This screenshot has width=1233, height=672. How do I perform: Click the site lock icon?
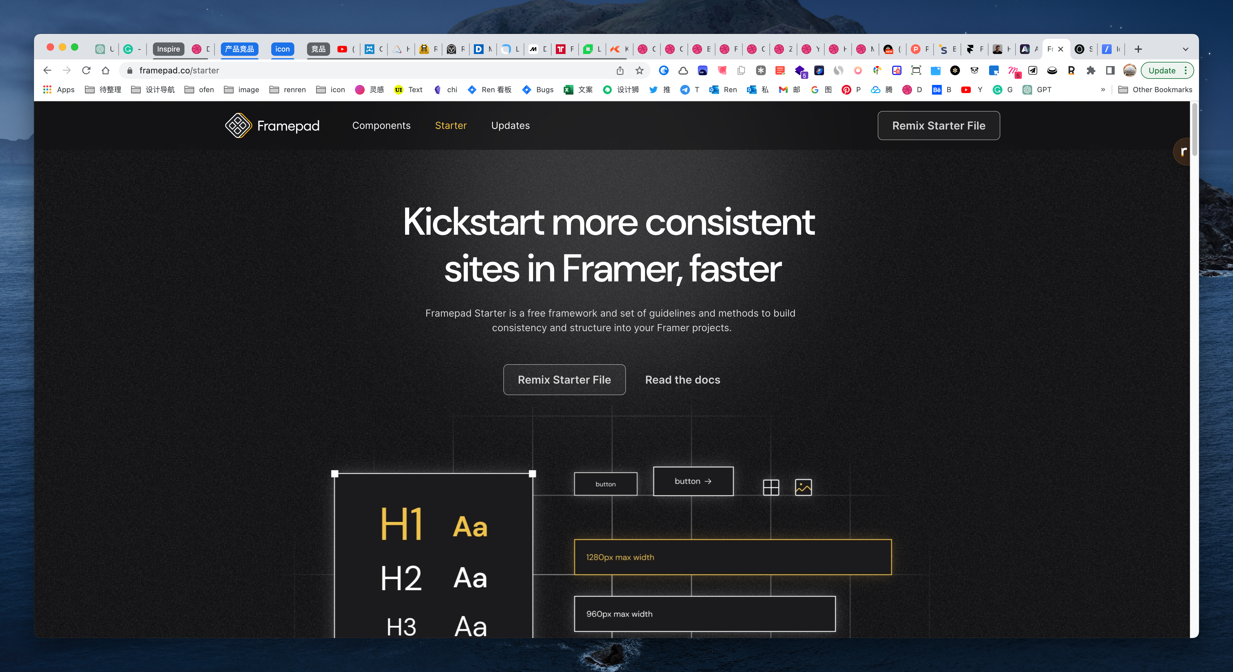(x=129, y=70)
